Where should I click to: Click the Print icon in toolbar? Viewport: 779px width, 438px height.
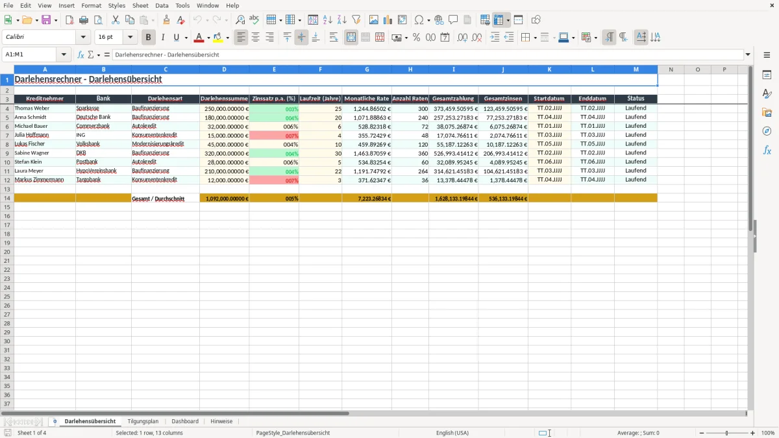tap(84, 20)
